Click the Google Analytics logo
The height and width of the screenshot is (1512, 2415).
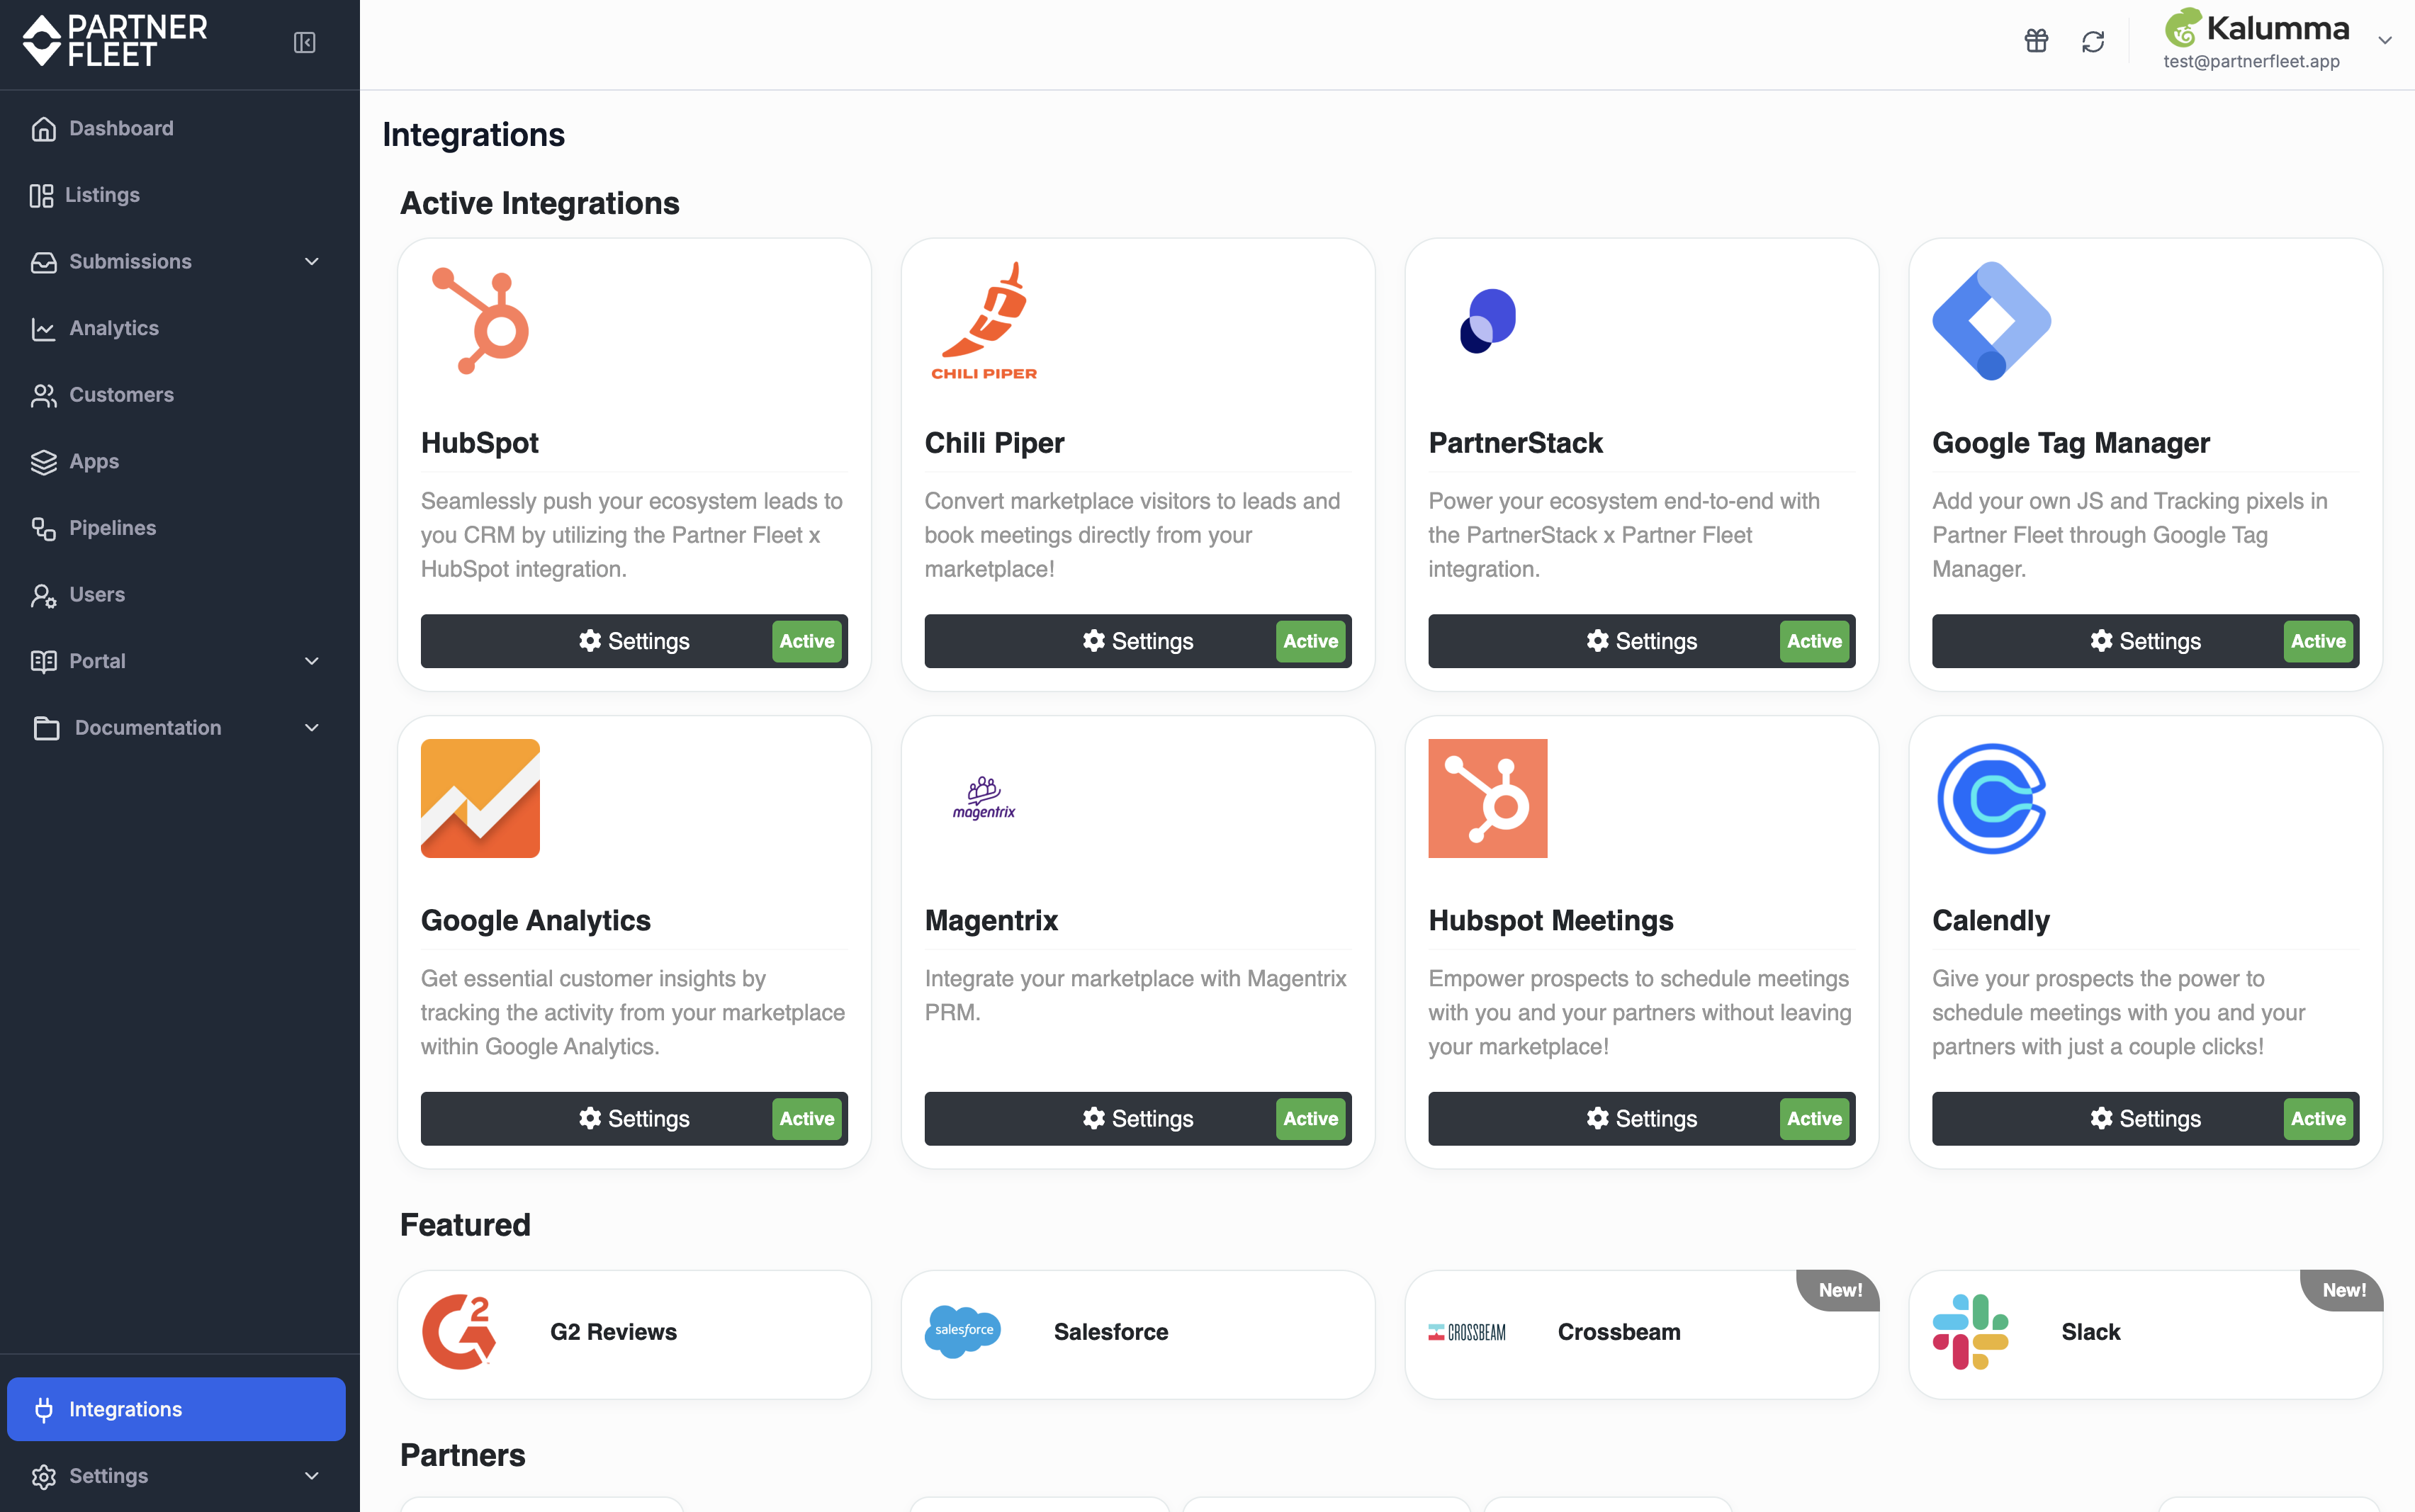[x=480, y=798]
